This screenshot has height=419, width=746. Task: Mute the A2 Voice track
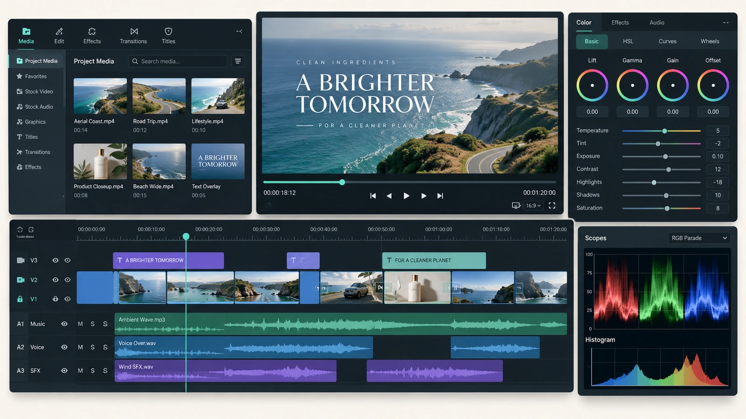80,347
